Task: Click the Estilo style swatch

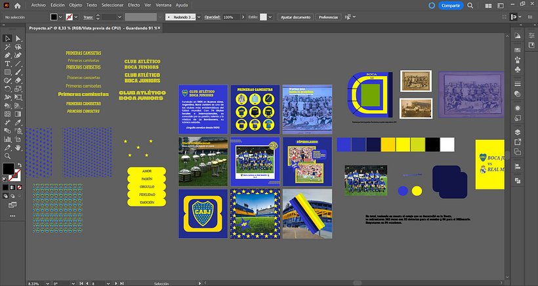Action: 263,17
